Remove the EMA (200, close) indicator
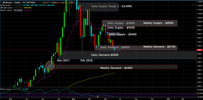203x100 pixels. (22, 8)
